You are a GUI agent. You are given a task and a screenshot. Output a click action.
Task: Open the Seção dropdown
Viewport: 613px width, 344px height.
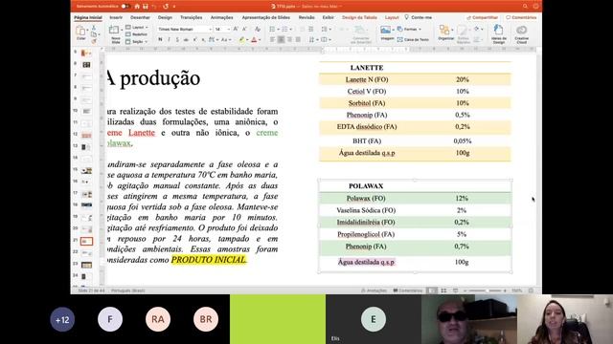137,41
